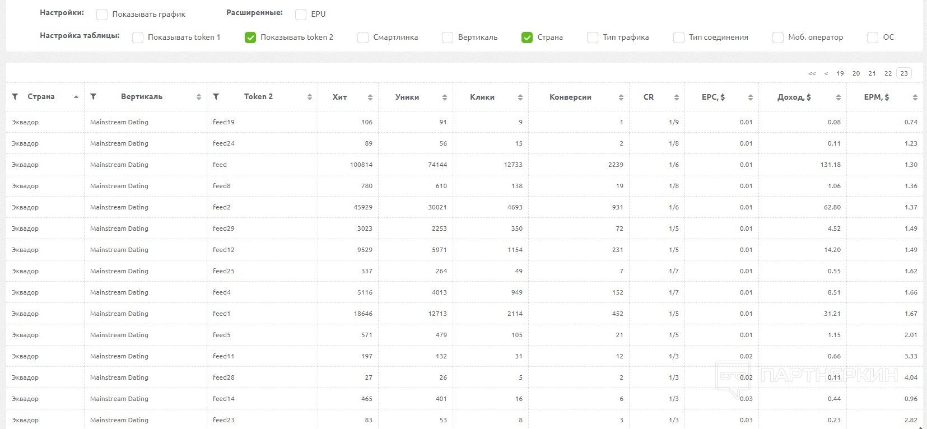
Task: Select current page 23 button
Action: coord(904,73)
